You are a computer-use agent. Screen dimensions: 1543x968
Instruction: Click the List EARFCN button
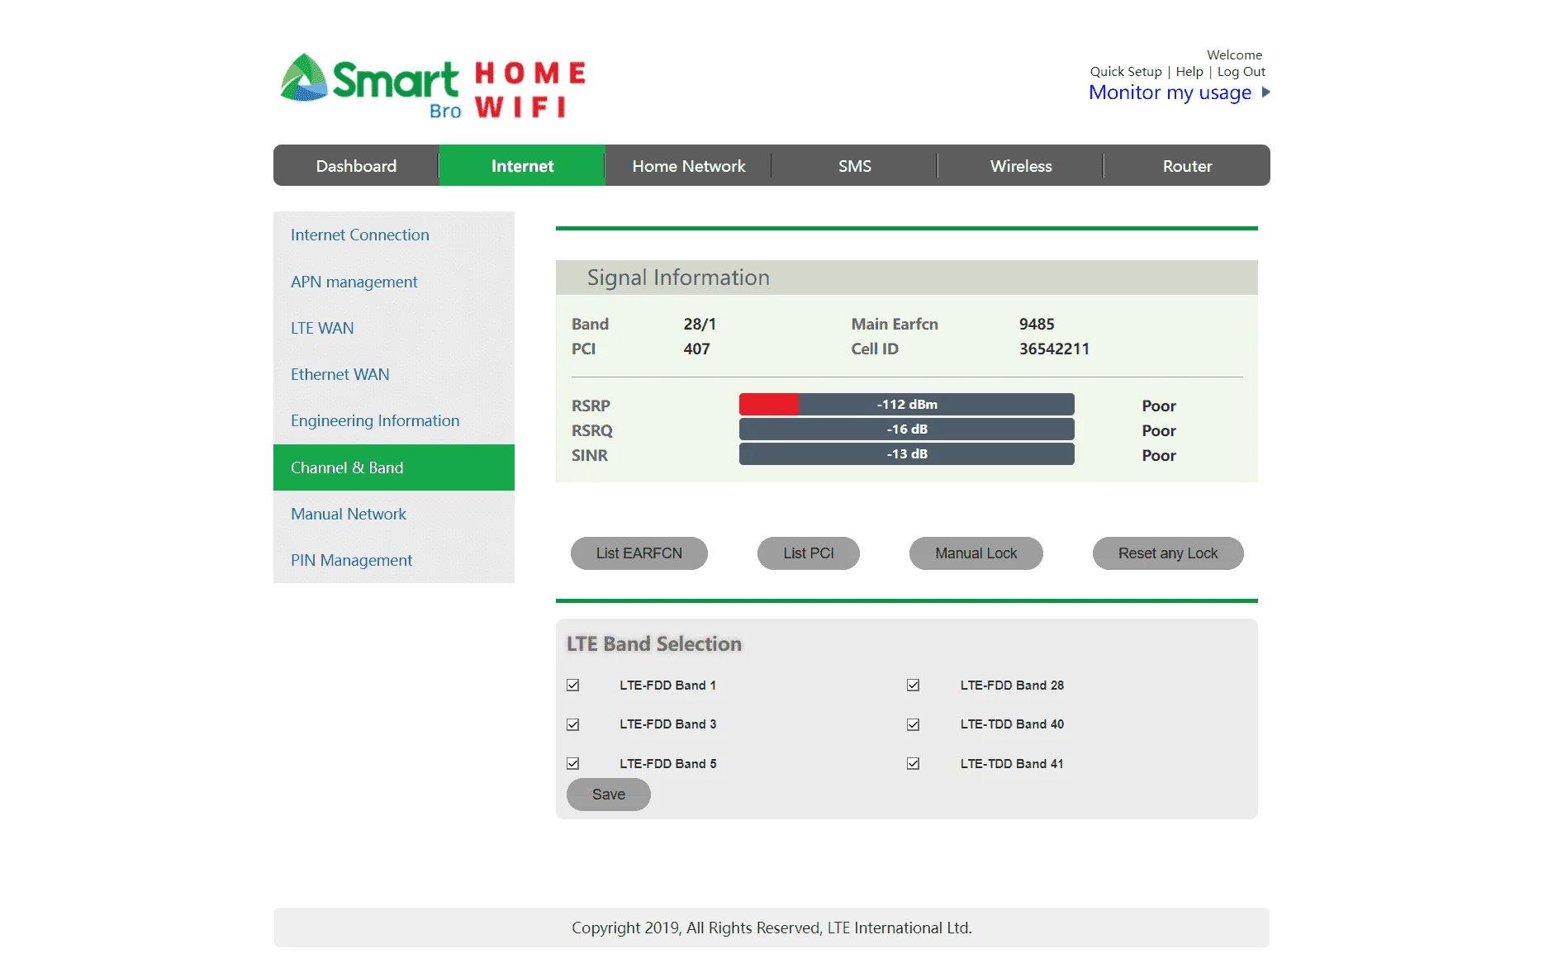pos(639,553)
